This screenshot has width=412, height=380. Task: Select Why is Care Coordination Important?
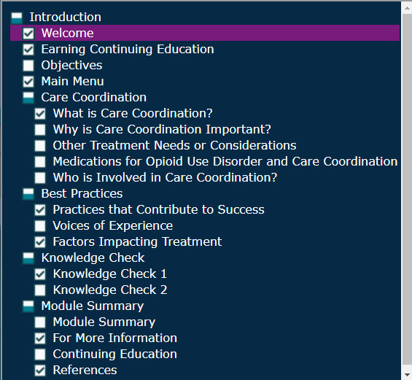162,130
